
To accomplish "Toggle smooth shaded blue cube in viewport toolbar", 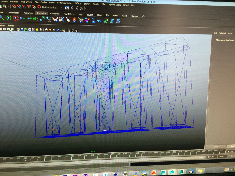I will point(22,29).
